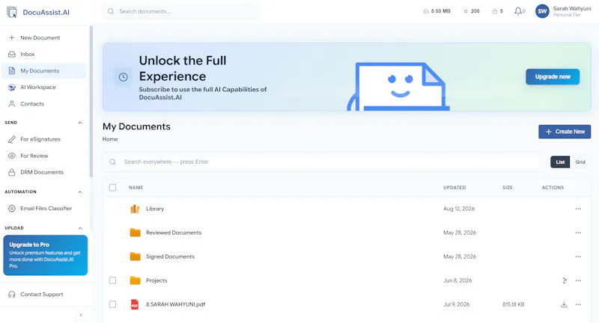Open the Inbox tray icon
Image resolution: width=599 pixels, height=323 pixels.
12,54
